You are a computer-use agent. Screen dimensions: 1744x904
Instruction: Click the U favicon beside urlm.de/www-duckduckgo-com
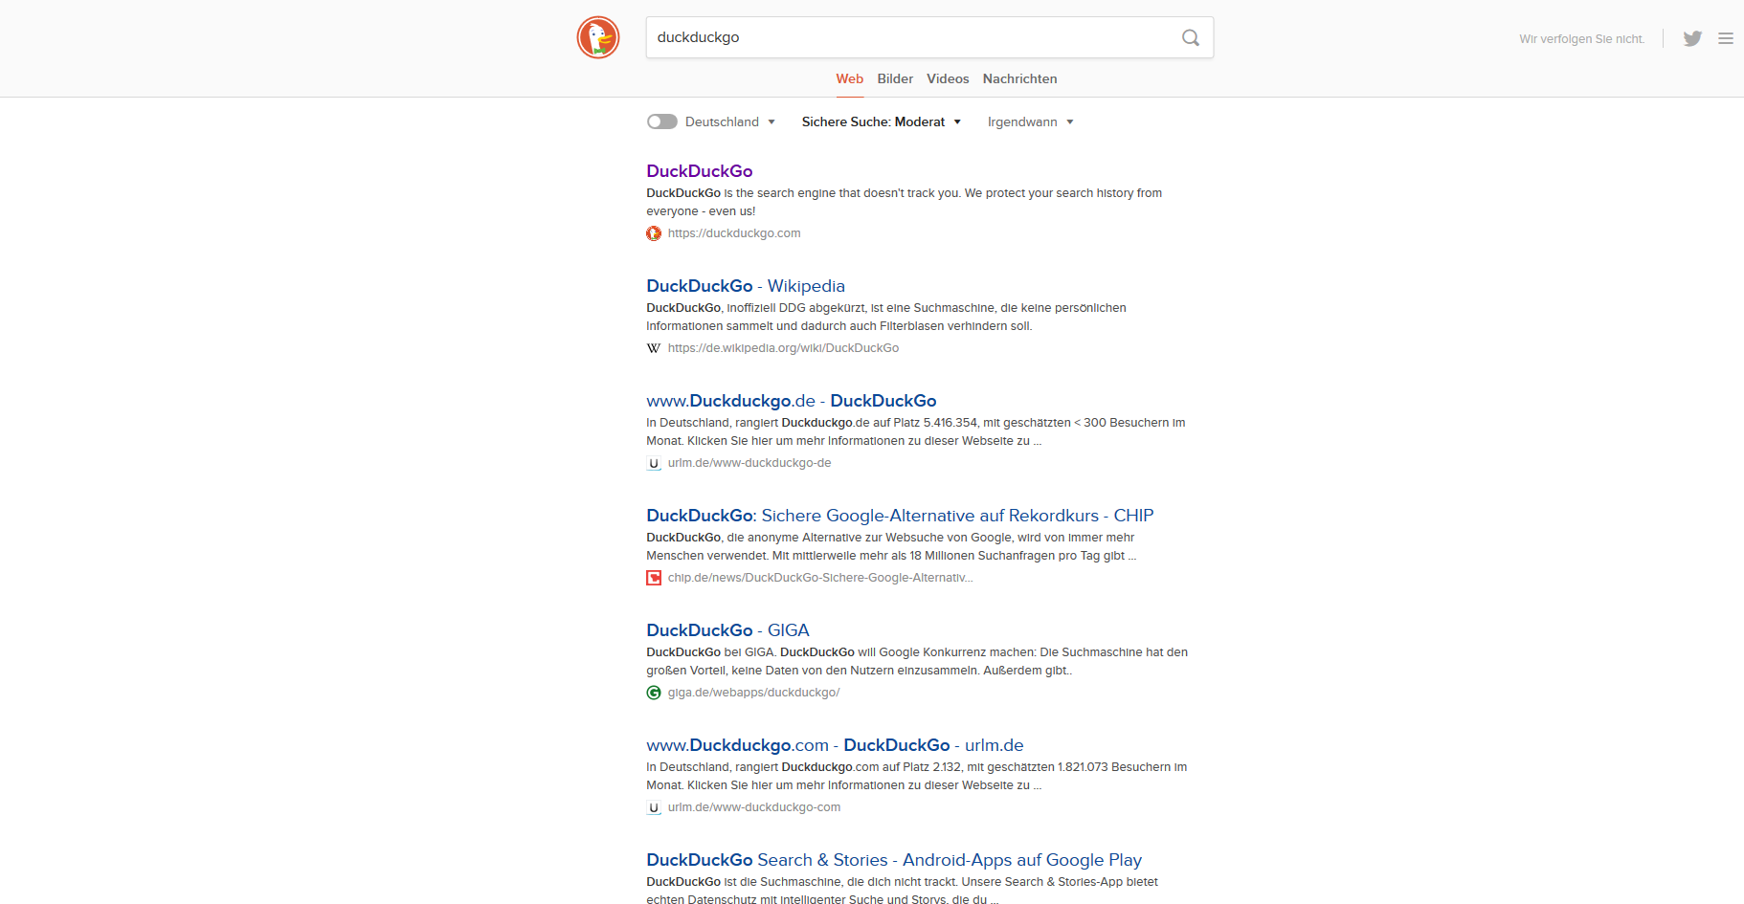(654, 807)
